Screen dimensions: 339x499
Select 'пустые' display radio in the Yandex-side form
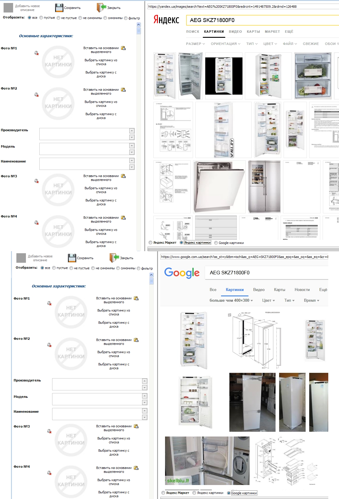[41, 18]
